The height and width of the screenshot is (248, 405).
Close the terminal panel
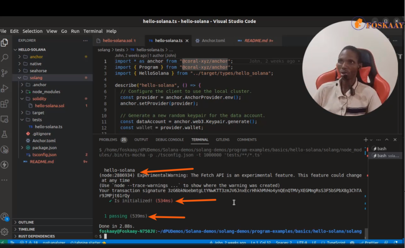pyautogui.click(x=395, y=140)
